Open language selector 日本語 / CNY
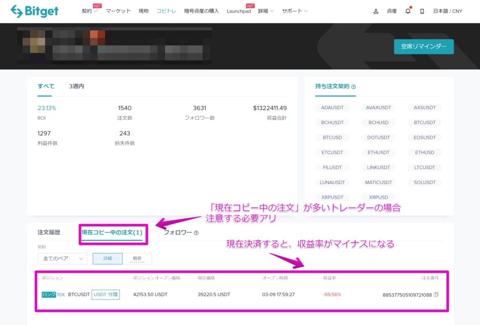Viewport: 480px width, 325px height. click(447, 11)
